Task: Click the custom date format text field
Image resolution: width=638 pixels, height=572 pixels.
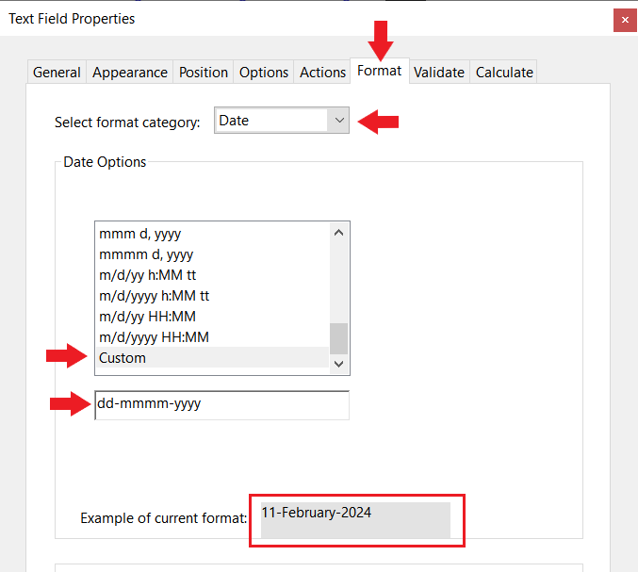Action: (221, 405)
